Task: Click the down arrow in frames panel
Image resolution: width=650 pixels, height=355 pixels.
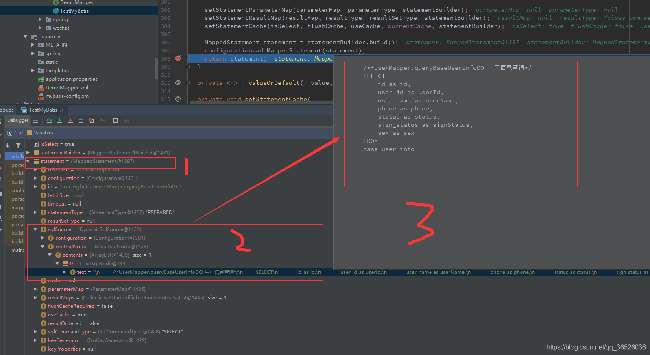Action: point(8,145)
